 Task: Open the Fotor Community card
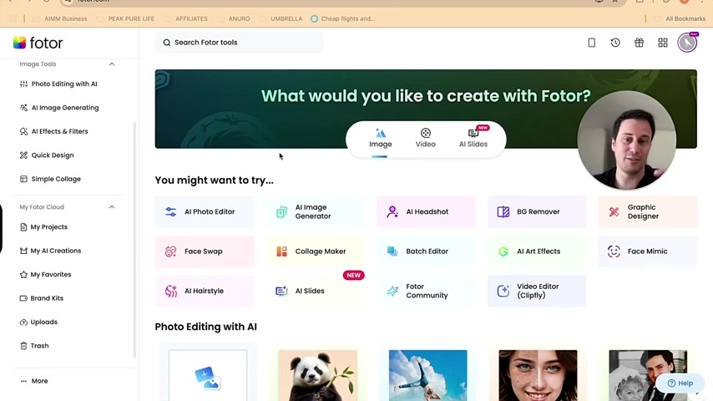click(x=426, y=291)
